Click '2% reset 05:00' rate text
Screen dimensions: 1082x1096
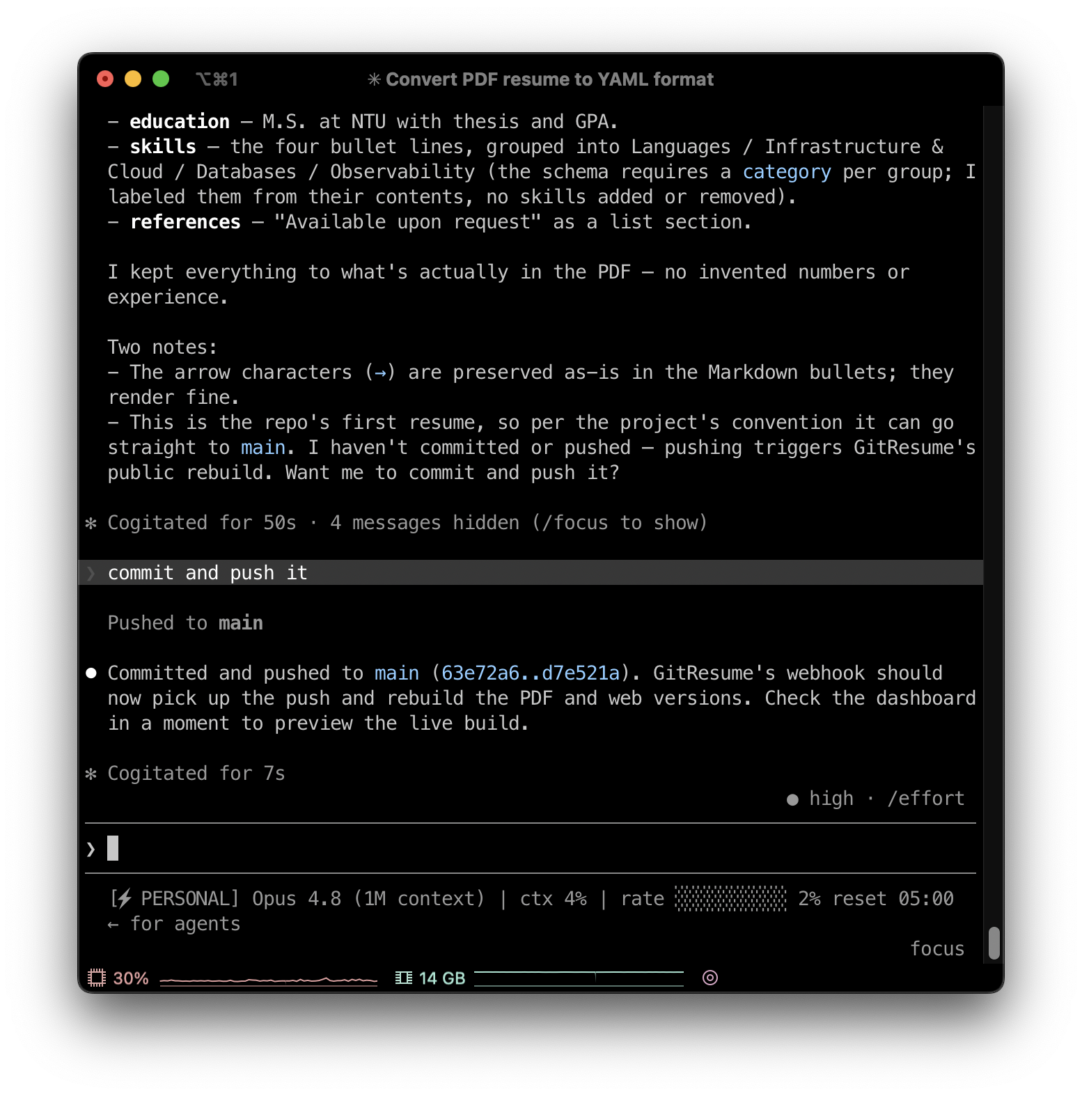pos(876,899)
